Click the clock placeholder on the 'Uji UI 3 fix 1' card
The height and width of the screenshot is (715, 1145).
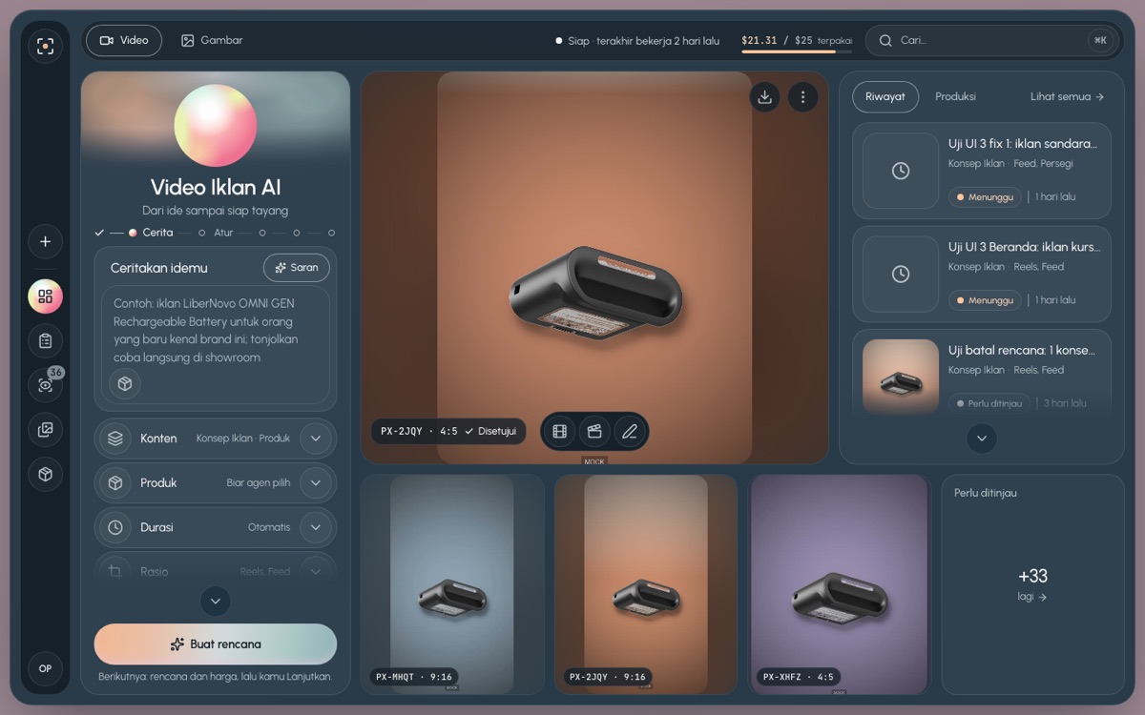click(x=901, y=171)
